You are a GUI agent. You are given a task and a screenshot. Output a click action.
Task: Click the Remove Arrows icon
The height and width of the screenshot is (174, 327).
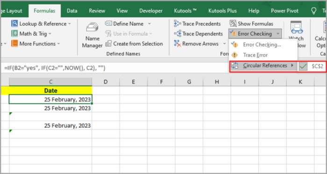(x=178, y=44)
